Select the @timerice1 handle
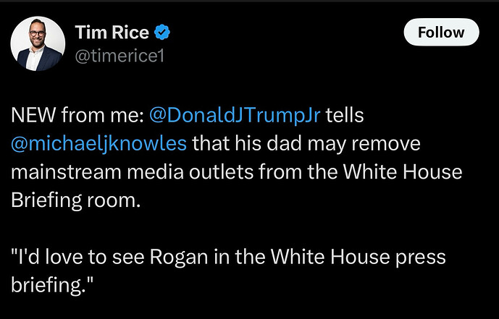The height and width of the screenshot is (319, 499). pos(119,56)
